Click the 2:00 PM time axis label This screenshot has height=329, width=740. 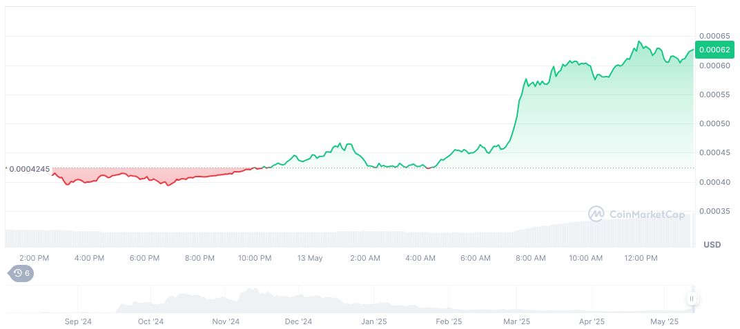click(34, 258)
